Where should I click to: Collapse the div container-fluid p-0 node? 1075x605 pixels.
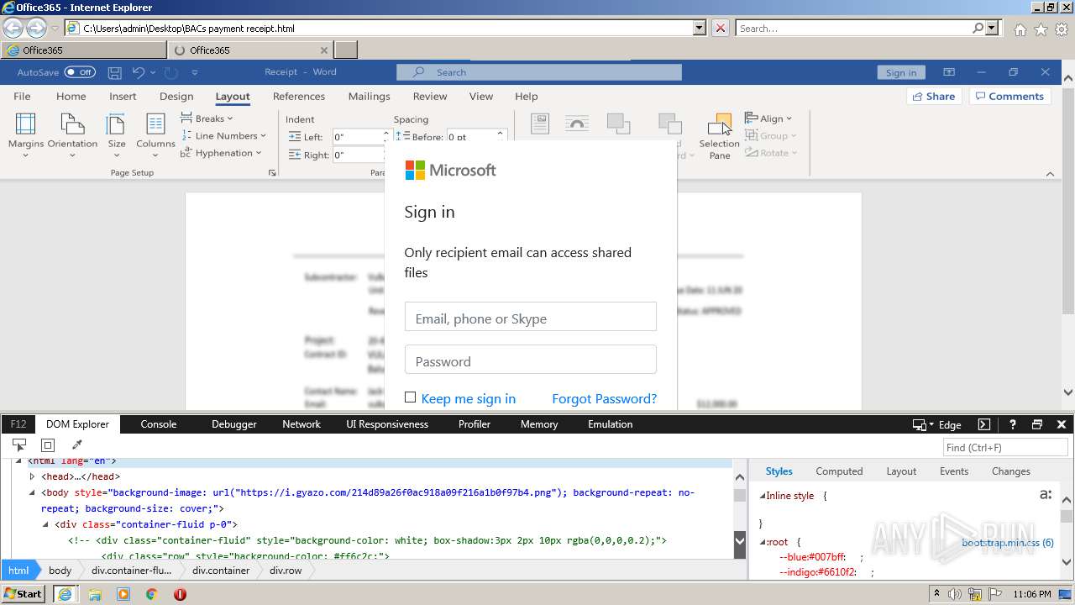pyautogui.click(x=45, y=524)
